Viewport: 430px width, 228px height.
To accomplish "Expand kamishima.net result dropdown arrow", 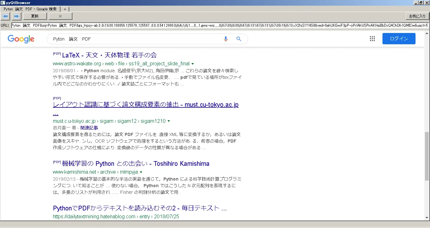I will [141, 172].
